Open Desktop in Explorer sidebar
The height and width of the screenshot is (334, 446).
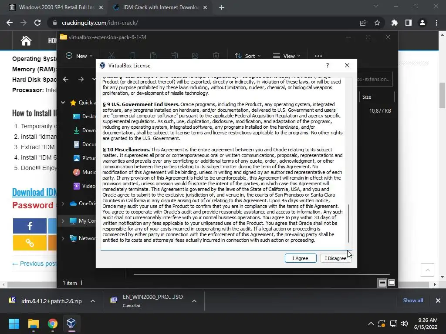click(x=84, y=117)
